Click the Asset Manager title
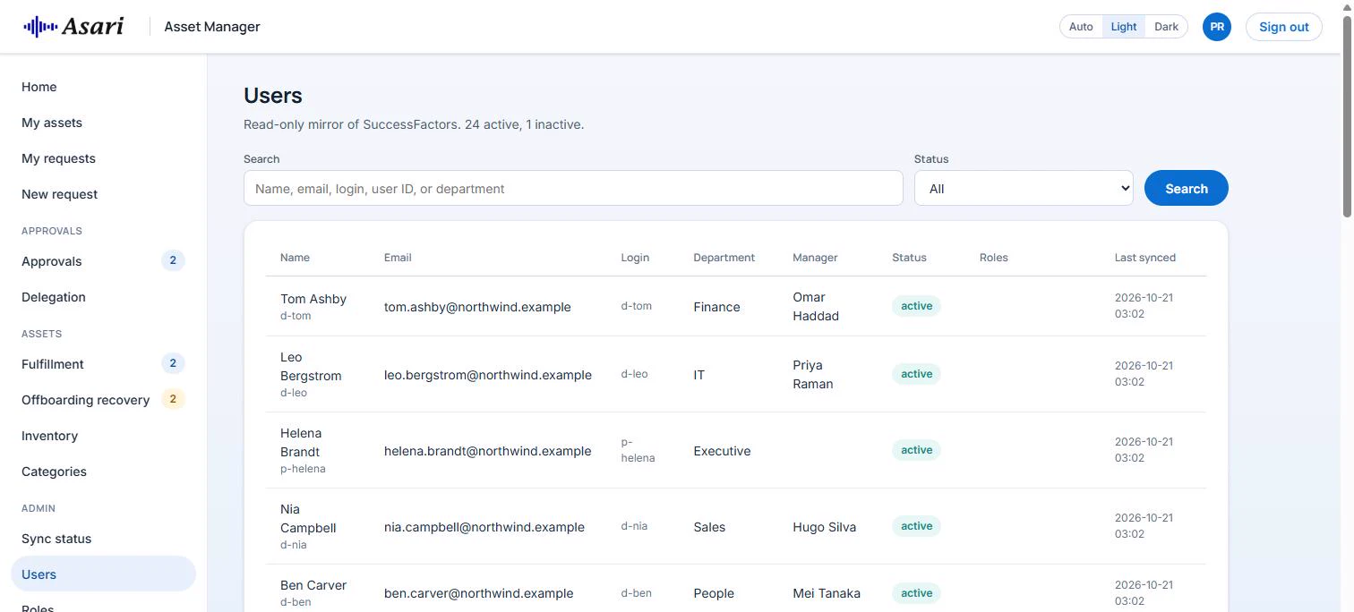The image size is (1354, 612). point(212,27)
